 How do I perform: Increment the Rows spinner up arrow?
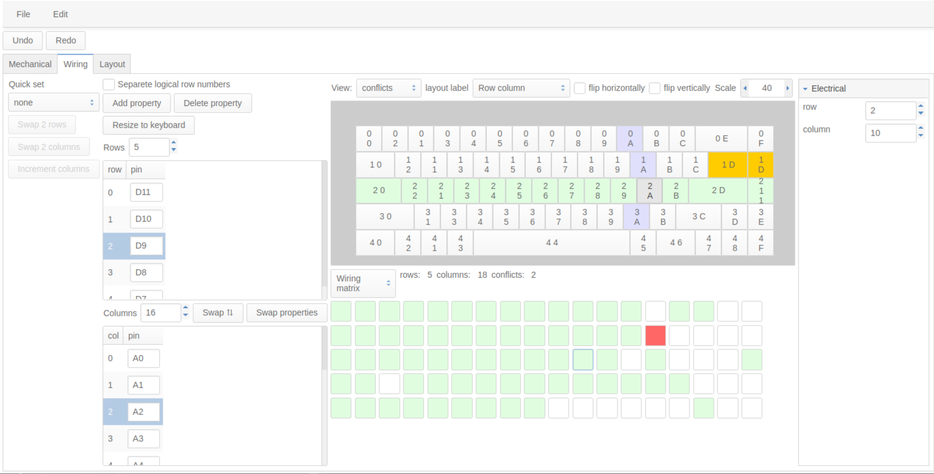[174, 143]
